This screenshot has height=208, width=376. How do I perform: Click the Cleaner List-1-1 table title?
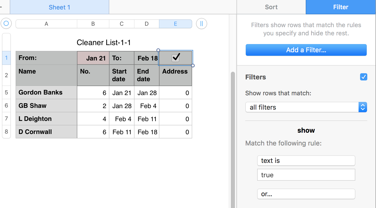[x=104, y=43]
